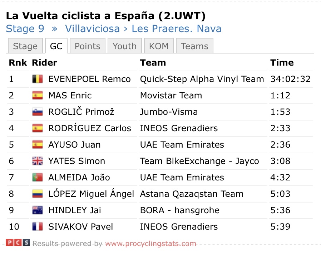
Task: Click the Time column header
Action: click(282, 62)
